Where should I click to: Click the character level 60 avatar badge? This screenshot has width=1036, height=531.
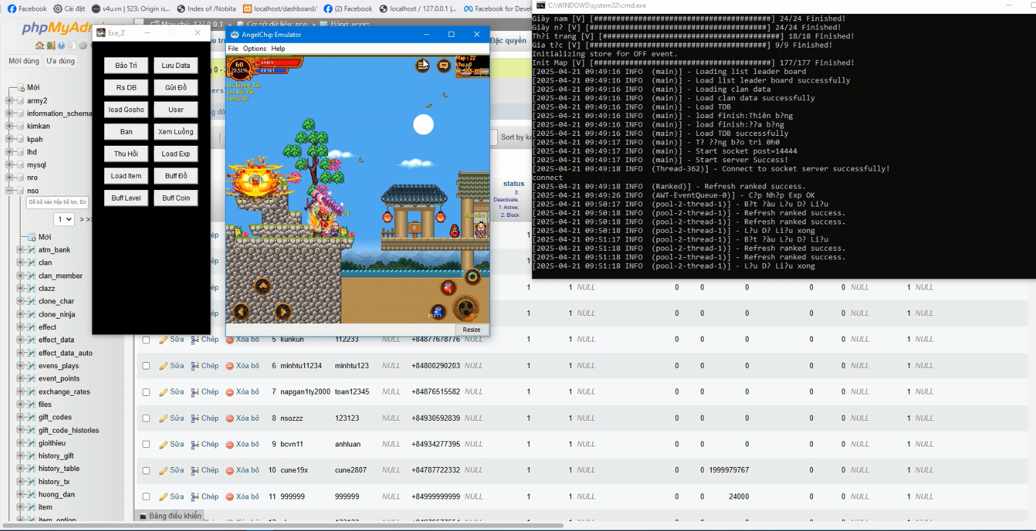239,67
